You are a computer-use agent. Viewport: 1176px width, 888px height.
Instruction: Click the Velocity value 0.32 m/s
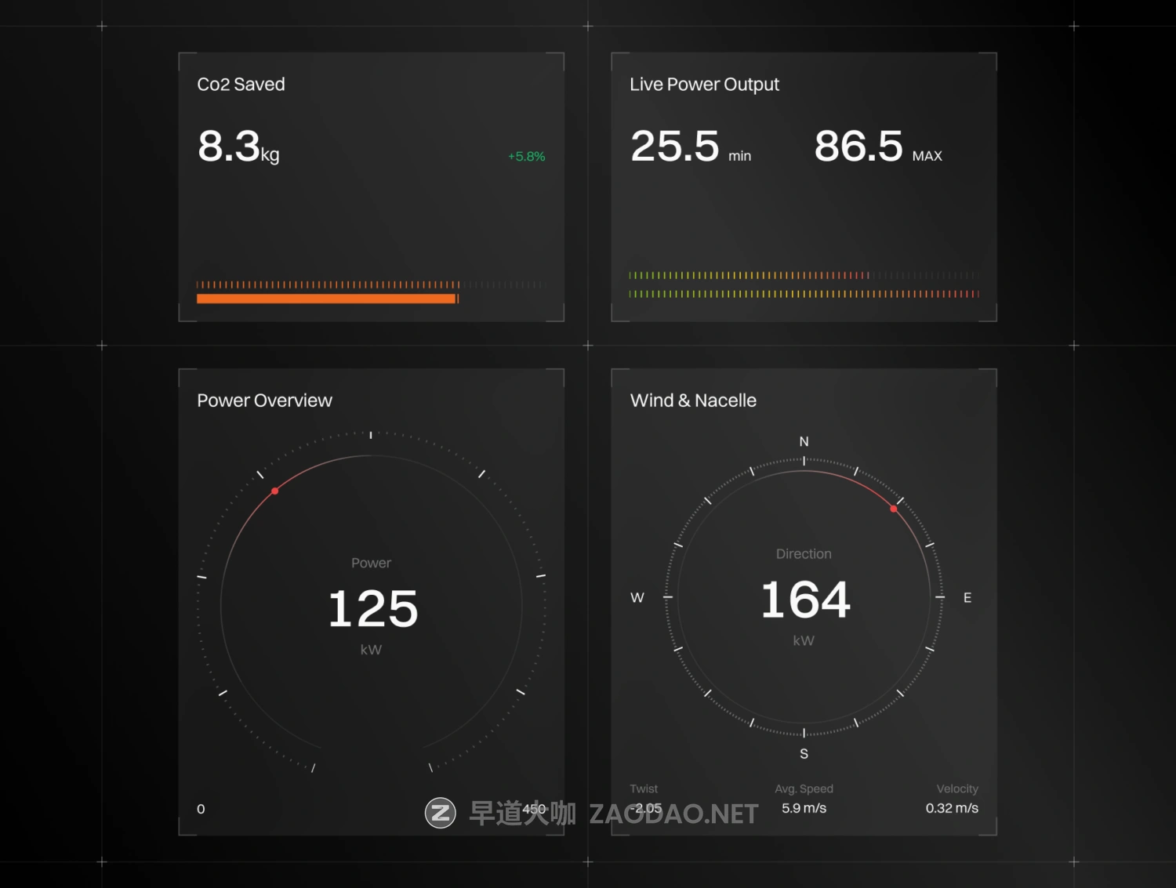(x=952, y=808)
